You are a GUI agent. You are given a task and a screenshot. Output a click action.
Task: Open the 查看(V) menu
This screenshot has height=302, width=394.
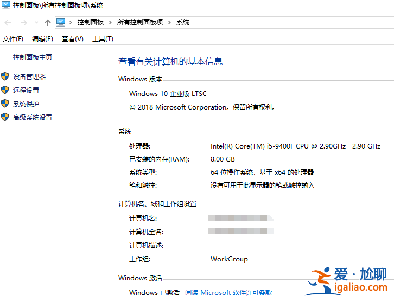point(73,39)
